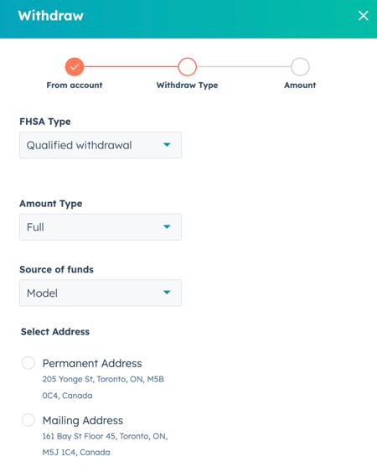Go to the Amount step label
Image resolution: width=377 pixels, height=472 pixels.
tap(300, 86)
